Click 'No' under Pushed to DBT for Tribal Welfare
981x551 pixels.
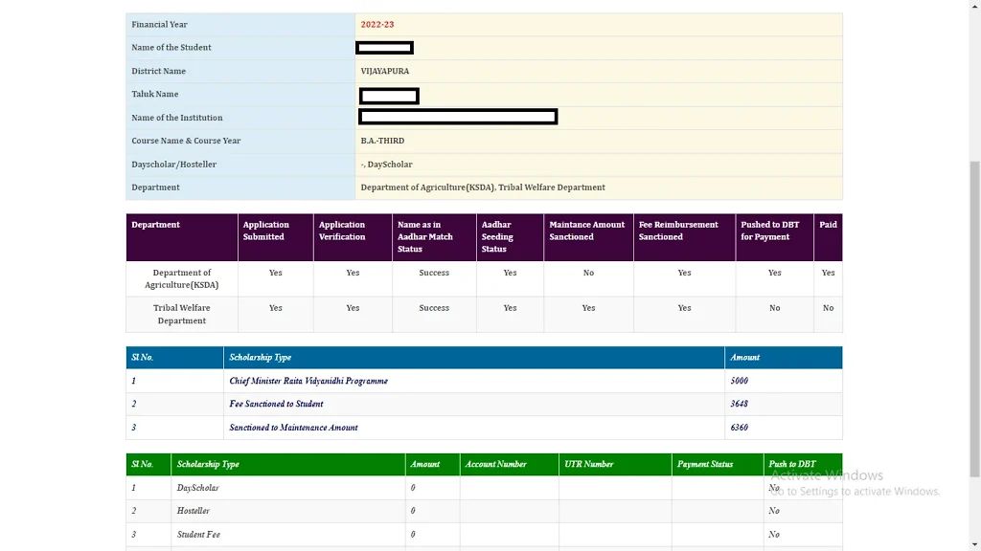(x=774, y=308)
